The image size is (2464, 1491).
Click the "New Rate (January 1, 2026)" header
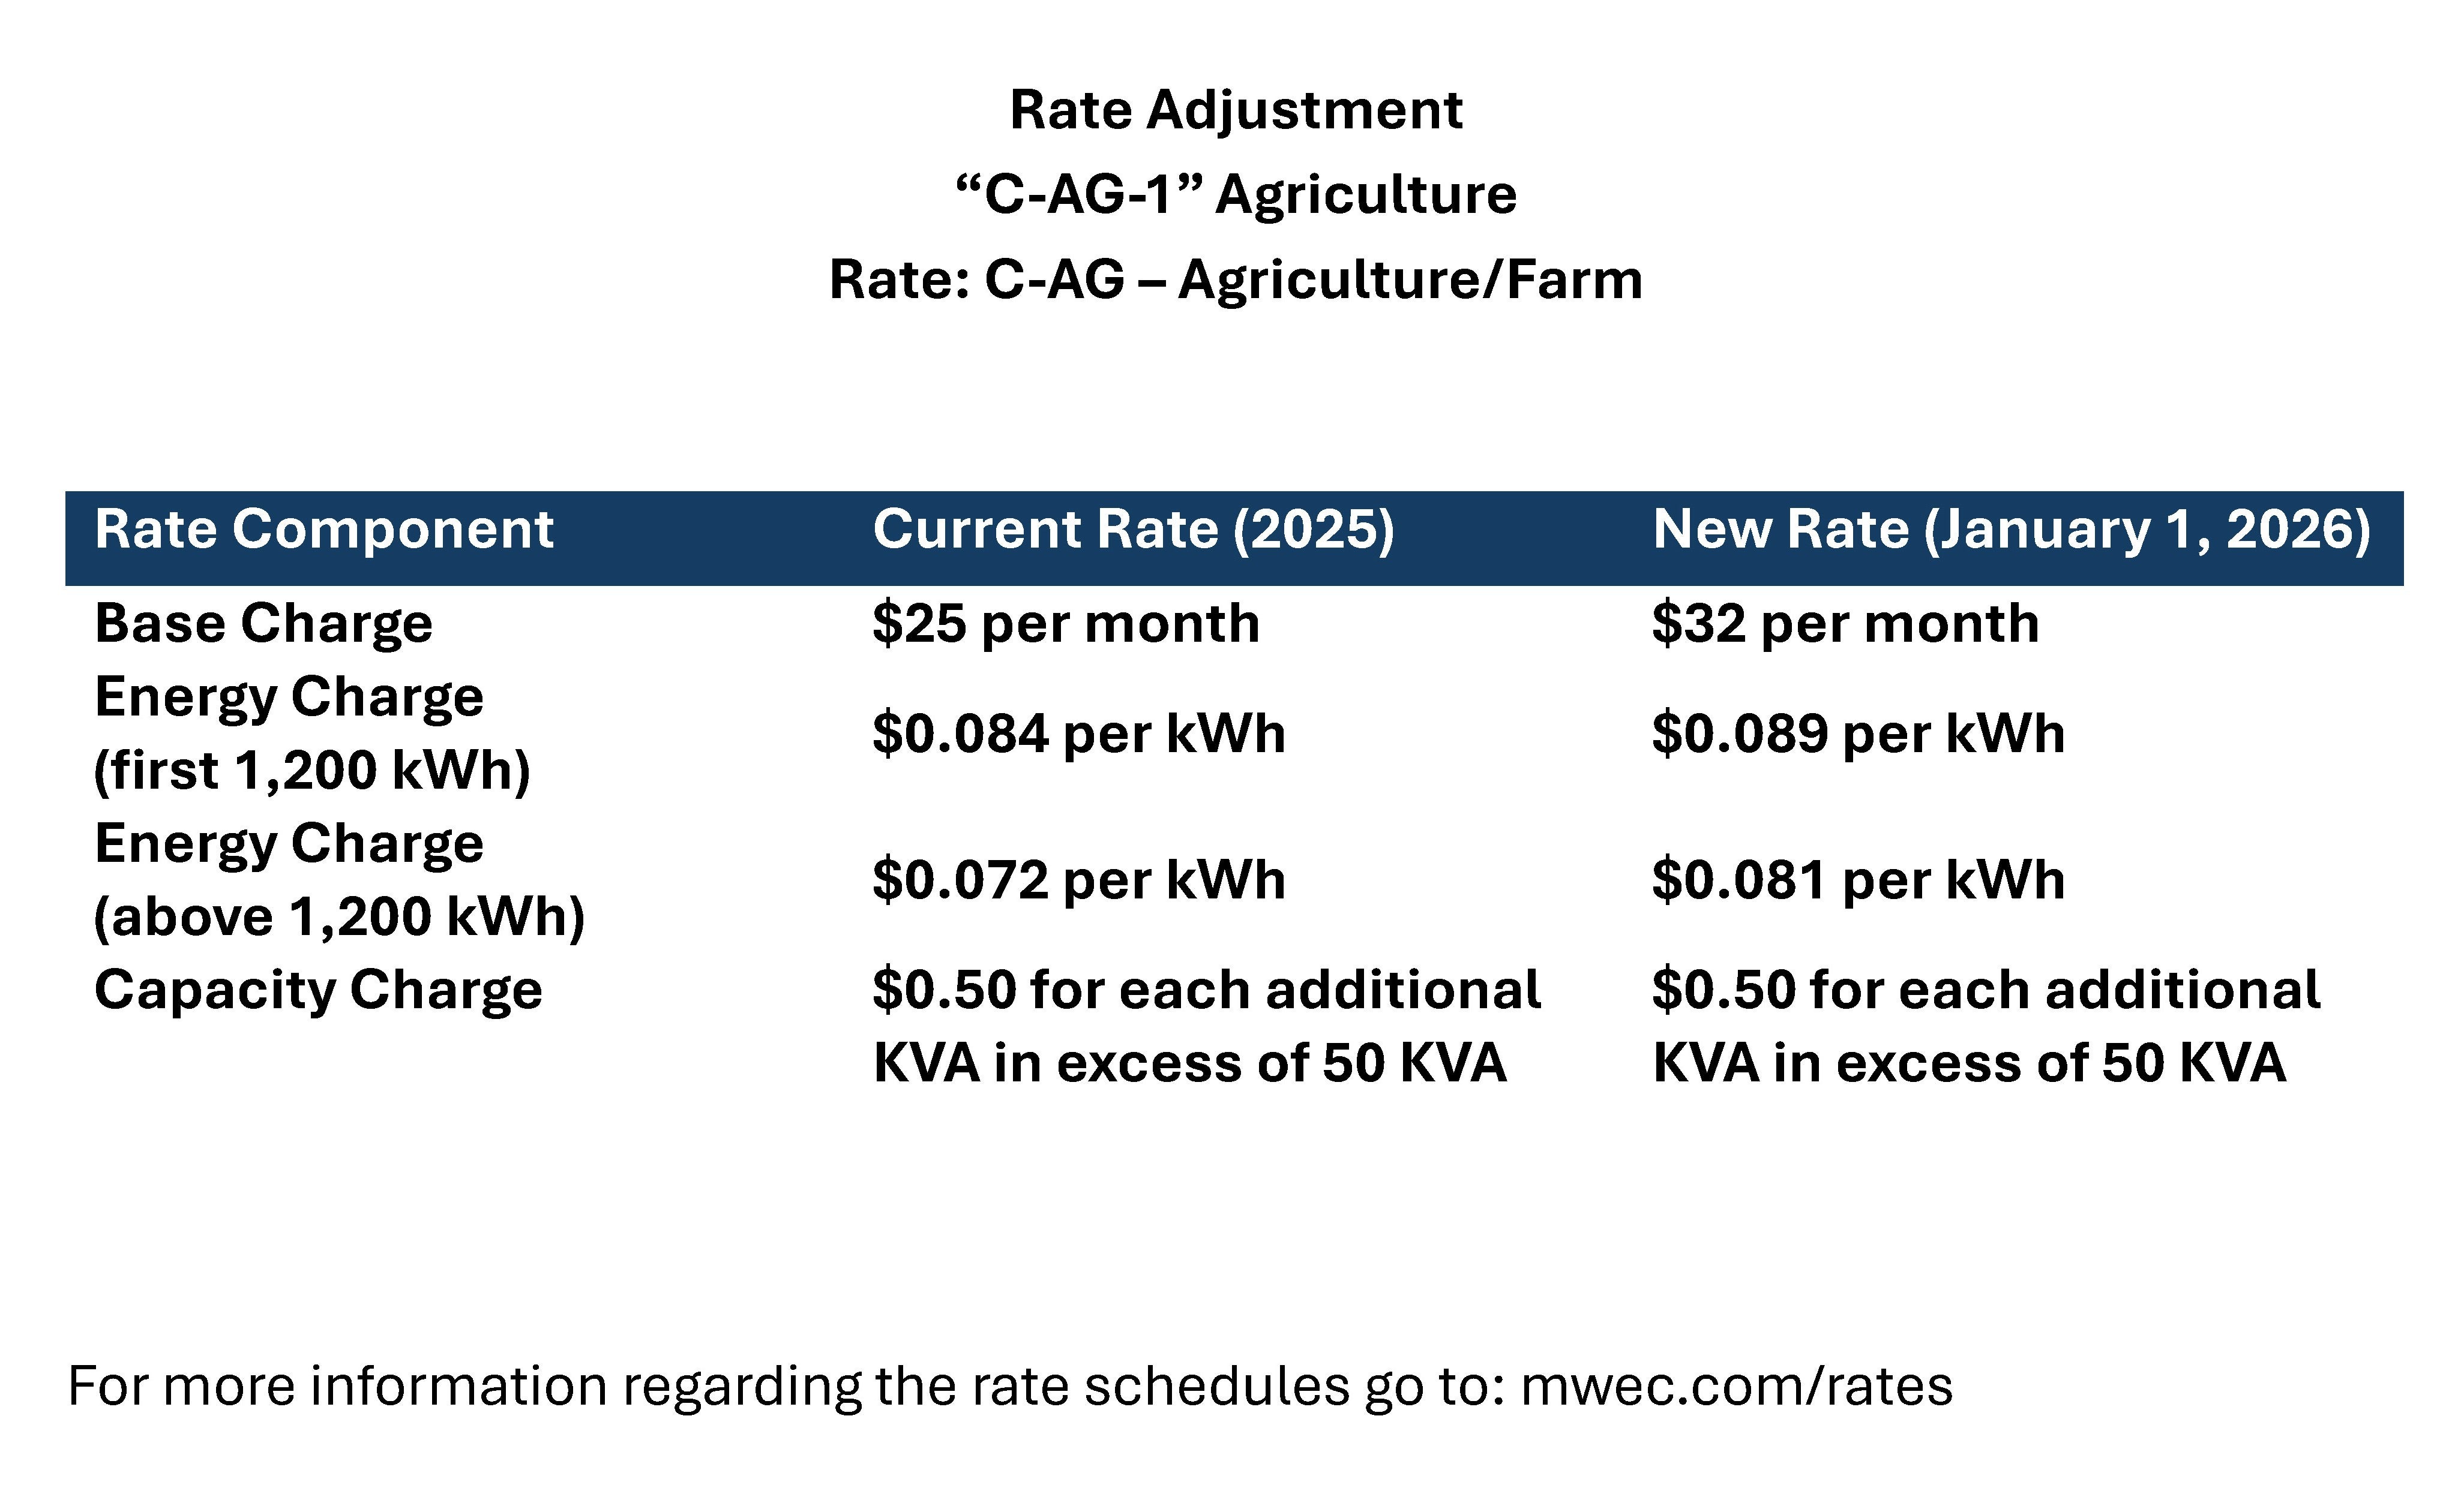pyautogui.click(x=2011, y=530)
